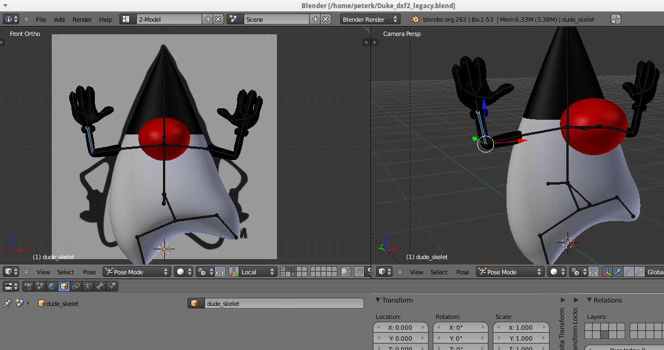Toggle manipulate center points in left viewport

pos(220,272)
